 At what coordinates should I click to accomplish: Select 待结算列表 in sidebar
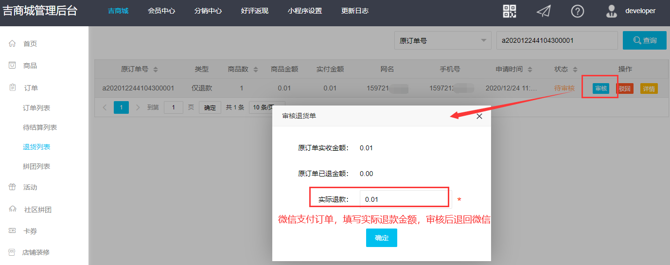[x=40, y=127]
